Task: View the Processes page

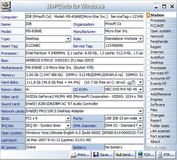Action: (x=161, y=68)
